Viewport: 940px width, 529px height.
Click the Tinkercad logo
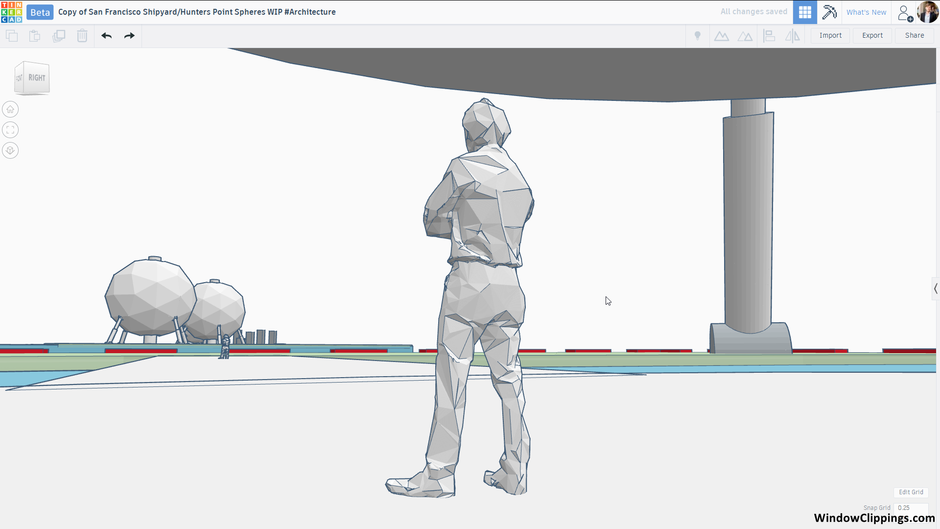(11, 12)
